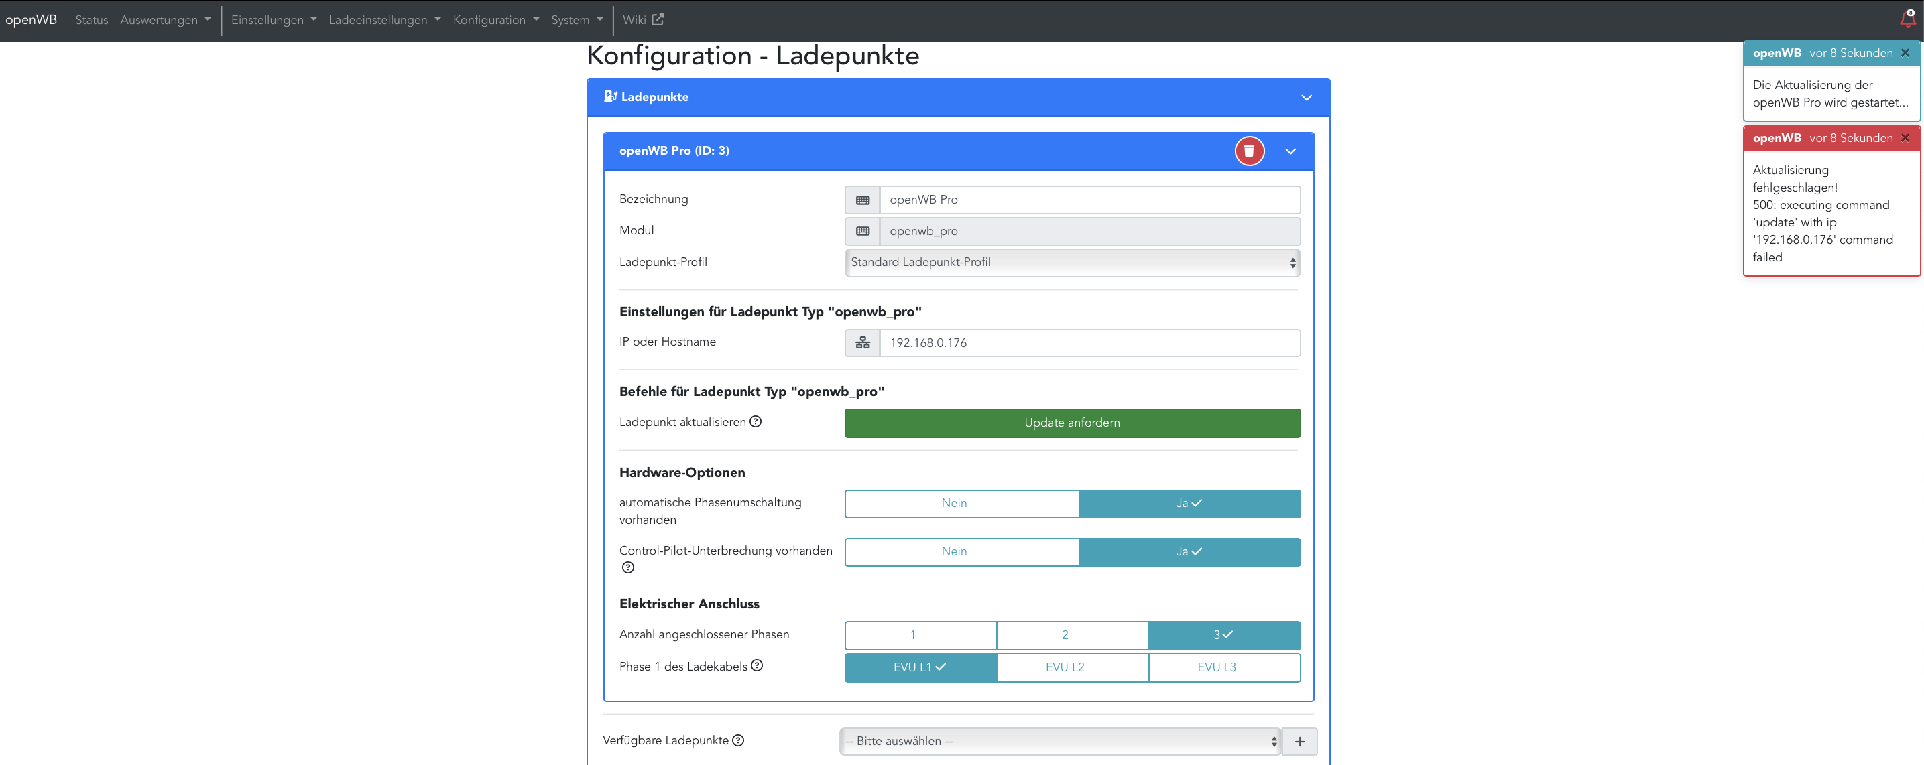Click the red delete trash icon
Image resolution: width=1924 pixels, height=765 pixels.
[x=1249, y=151]
